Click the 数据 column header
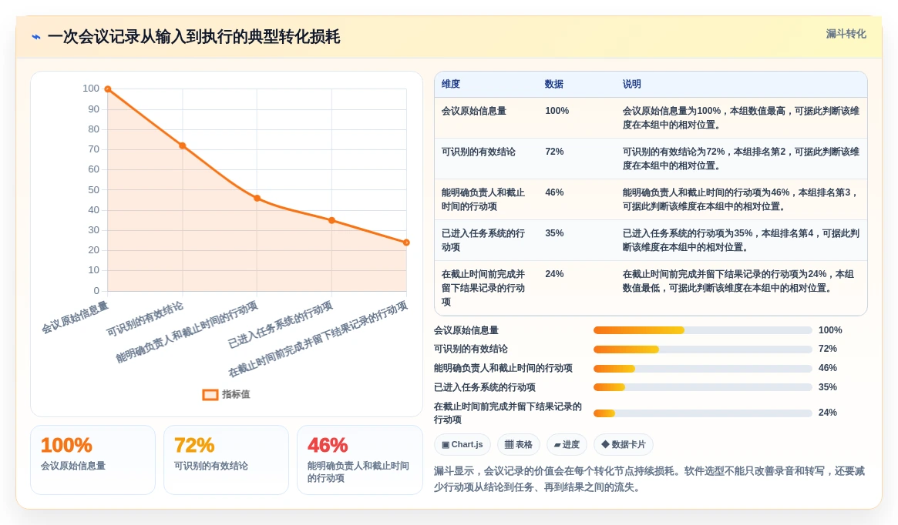 click(x=553, y=84)
